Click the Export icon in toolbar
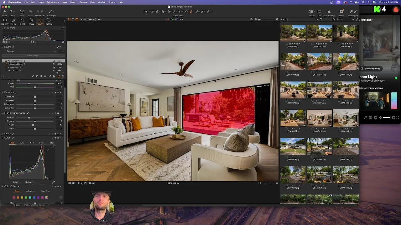The width and height of the screenshot is (401, 225). pos(11,12)
